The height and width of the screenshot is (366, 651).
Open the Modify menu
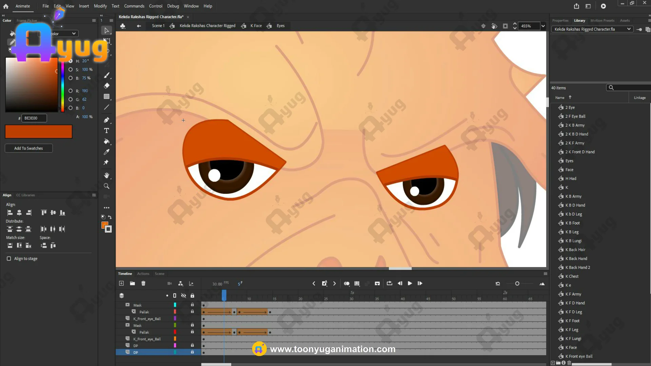pyautogui.click(x=100, y=6)
